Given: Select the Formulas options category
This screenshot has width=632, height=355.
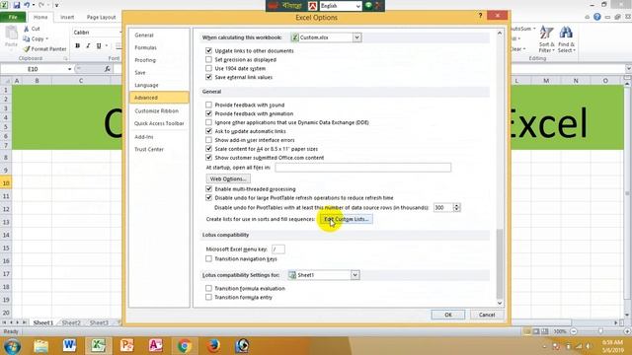Looking at the screenshot, I should point(159,47).
